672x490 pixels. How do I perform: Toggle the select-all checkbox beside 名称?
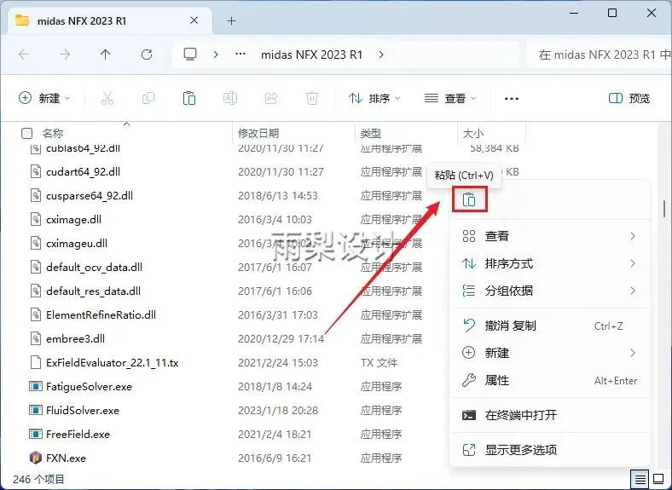tap(26, 133)
